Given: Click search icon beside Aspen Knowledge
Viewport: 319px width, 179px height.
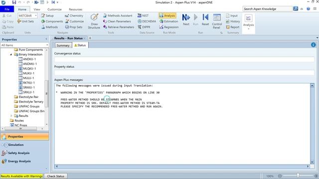Looking at the screenshot, I should pyautogui.click(x=296, y=9).
